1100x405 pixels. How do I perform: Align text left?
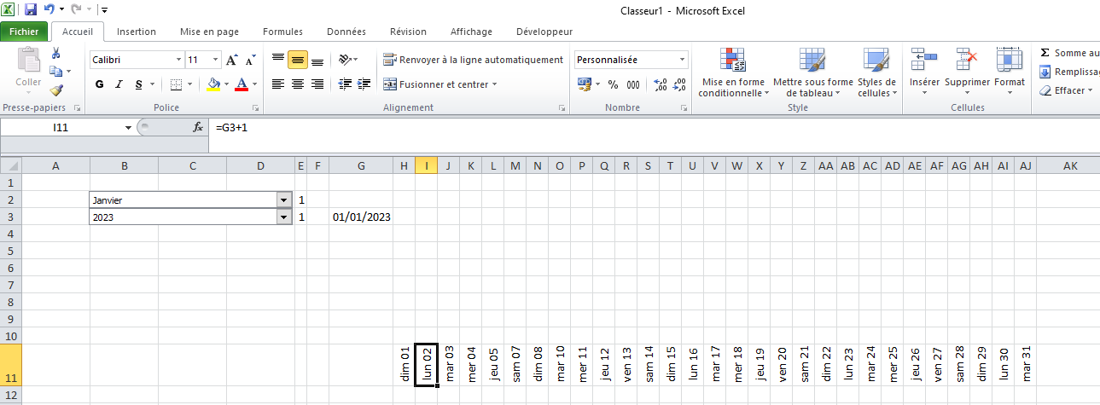[277, 84]
